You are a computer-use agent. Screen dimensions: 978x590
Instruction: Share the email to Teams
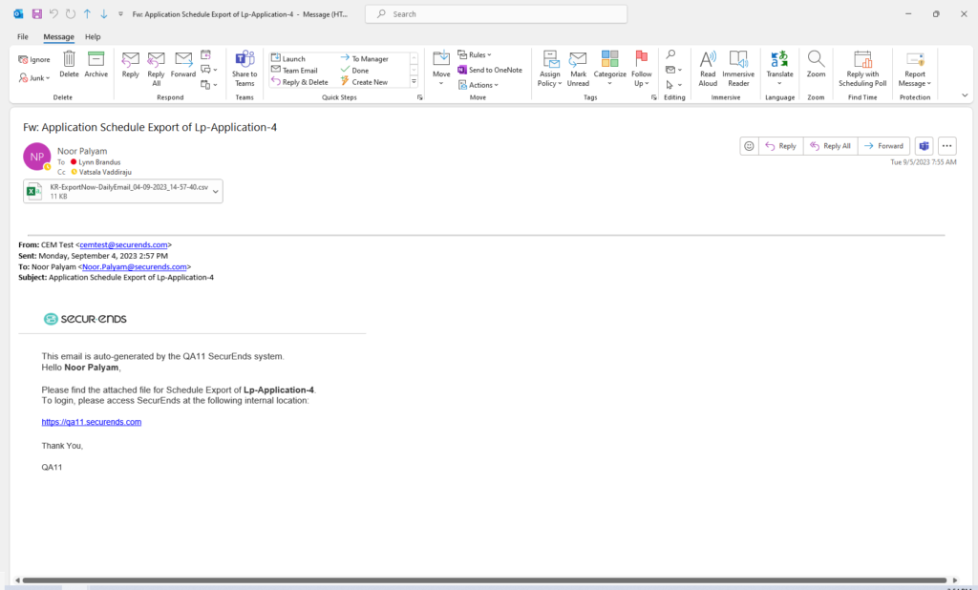tap(244, 70)
